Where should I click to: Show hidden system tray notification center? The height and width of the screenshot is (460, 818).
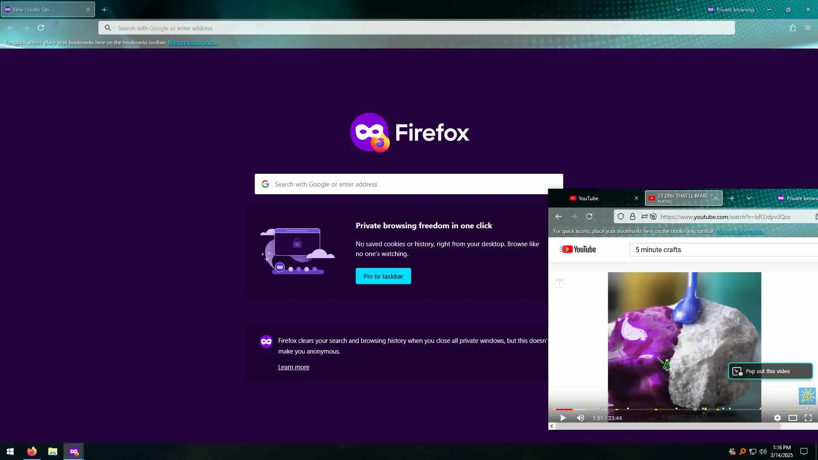pyautogui.click(x=804, y=451)
